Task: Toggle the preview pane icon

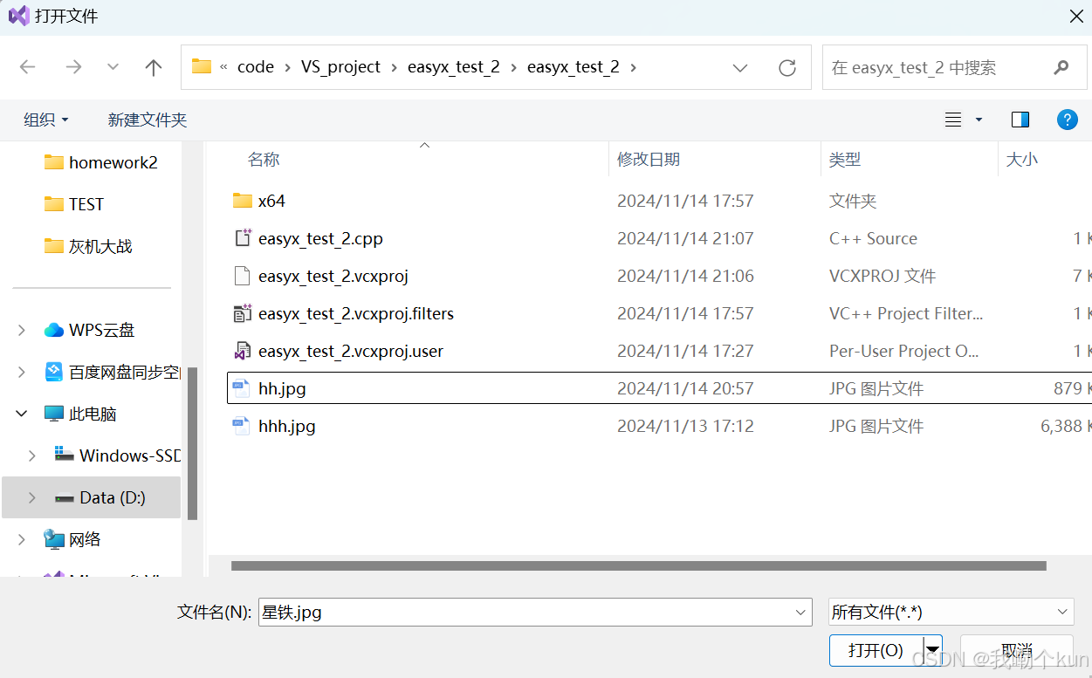Action: [1020, 120]
